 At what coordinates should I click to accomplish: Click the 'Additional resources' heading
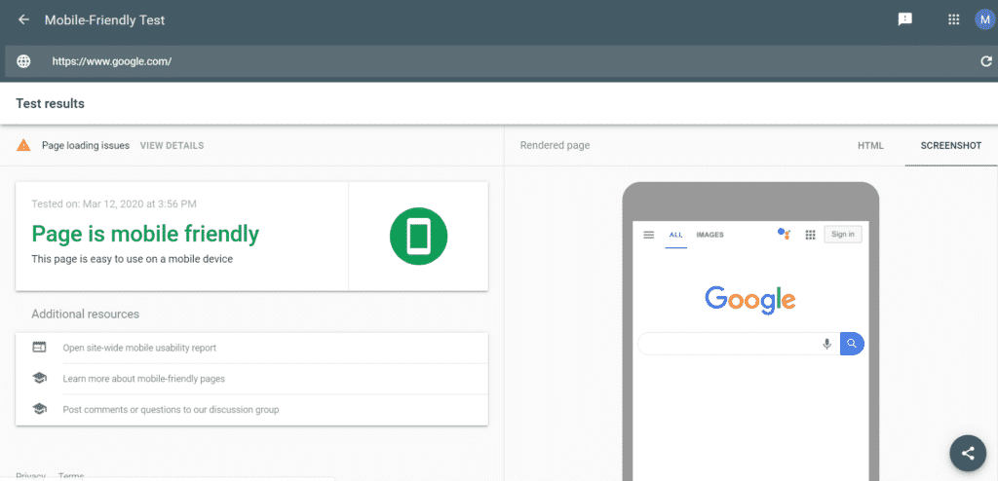pyautogui.click(x=86, y=314)
